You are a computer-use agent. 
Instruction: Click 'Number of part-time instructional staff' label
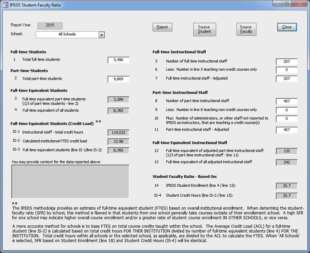[198, 101]
